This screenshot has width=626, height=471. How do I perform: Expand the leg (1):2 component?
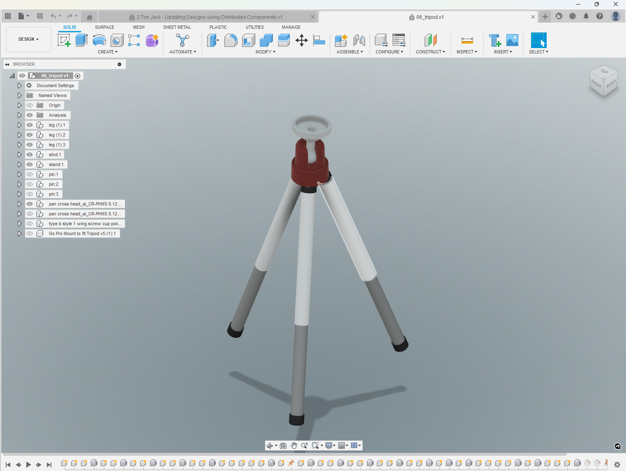click(x=19, y=135)
